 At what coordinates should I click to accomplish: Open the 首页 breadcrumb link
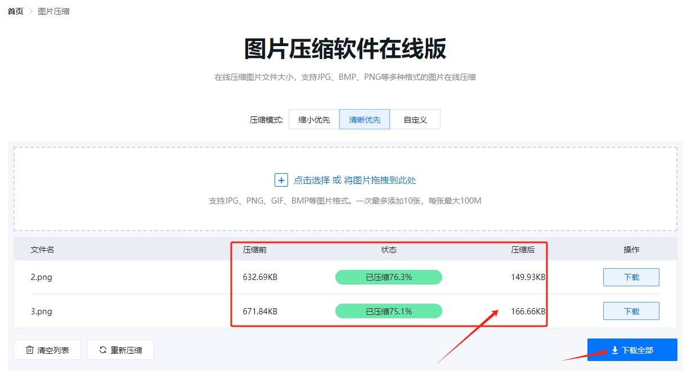tap(15, 11)
